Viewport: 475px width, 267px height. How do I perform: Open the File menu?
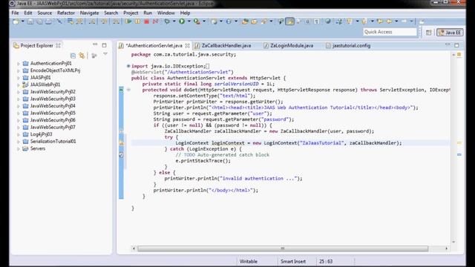coord(15,13)
